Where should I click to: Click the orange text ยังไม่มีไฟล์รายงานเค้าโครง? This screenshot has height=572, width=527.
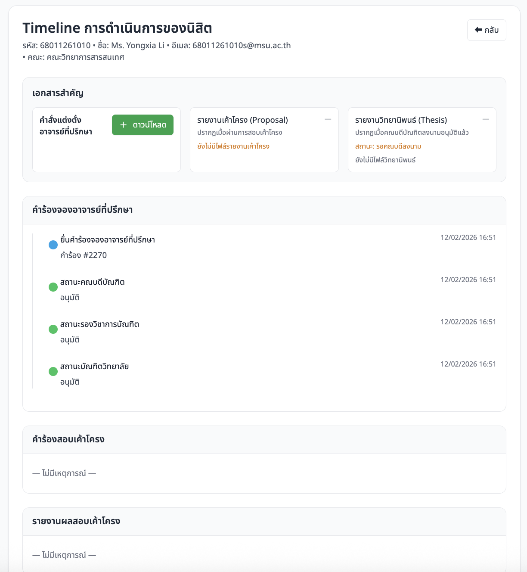click(x=233, y=146)
